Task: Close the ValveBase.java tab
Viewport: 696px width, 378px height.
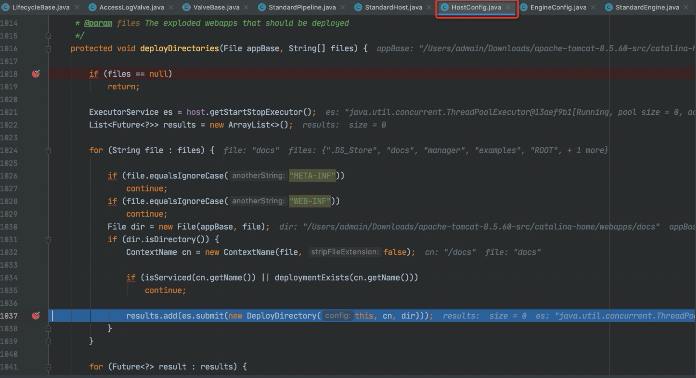Action: (x=246, y=7)
